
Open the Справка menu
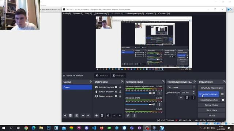coord(164,13)
